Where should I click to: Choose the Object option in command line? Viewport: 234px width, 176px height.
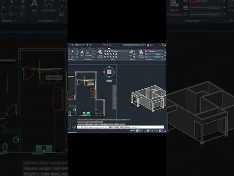click(x=111, y=127)
